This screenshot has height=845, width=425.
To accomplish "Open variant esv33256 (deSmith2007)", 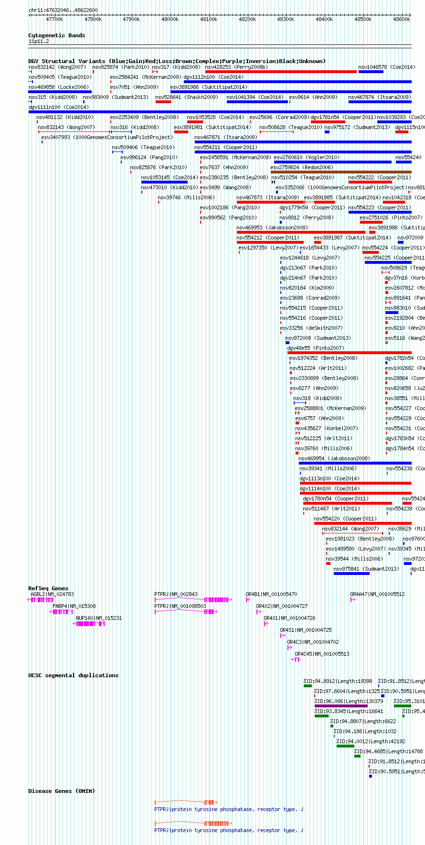I will click(x=311, y=328).
